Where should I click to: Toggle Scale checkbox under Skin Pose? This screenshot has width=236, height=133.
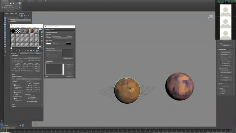pos(221,93)
